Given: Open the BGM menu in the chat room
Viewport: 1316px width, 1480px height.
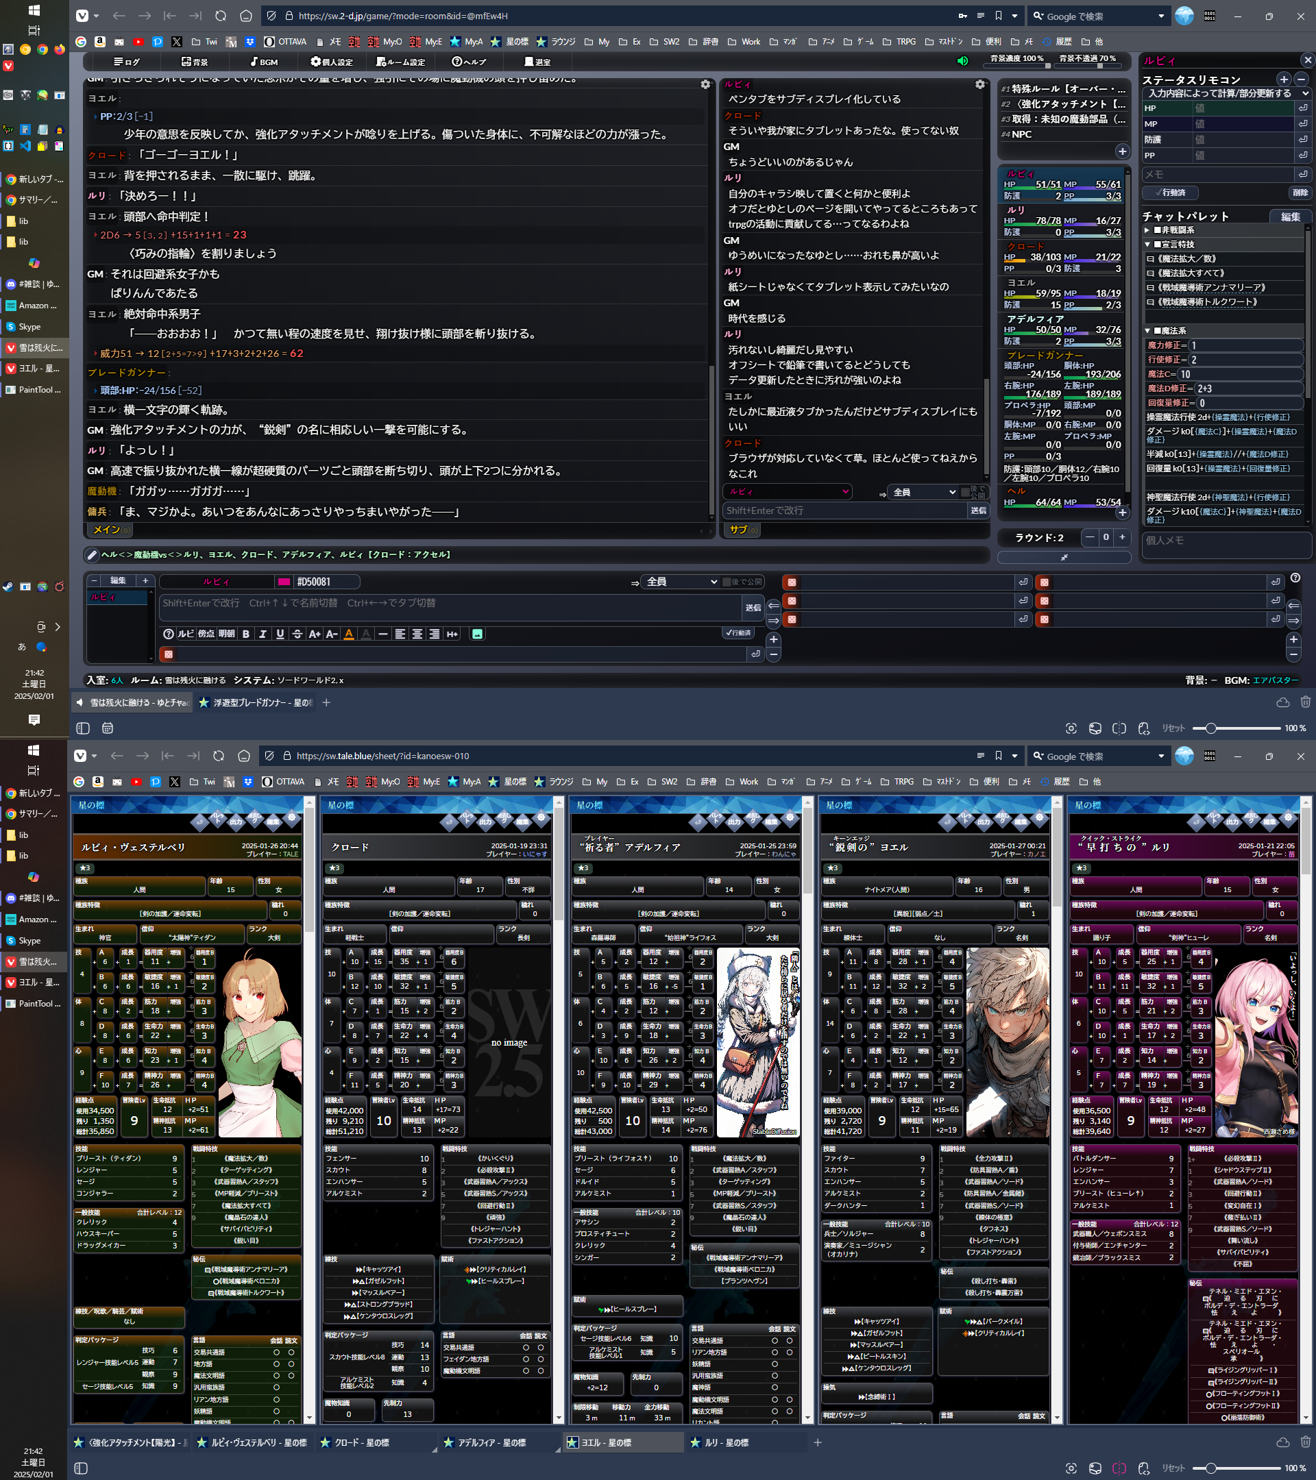Looking at the screenshot, I should pyautogui.click(x=264, y=62).
